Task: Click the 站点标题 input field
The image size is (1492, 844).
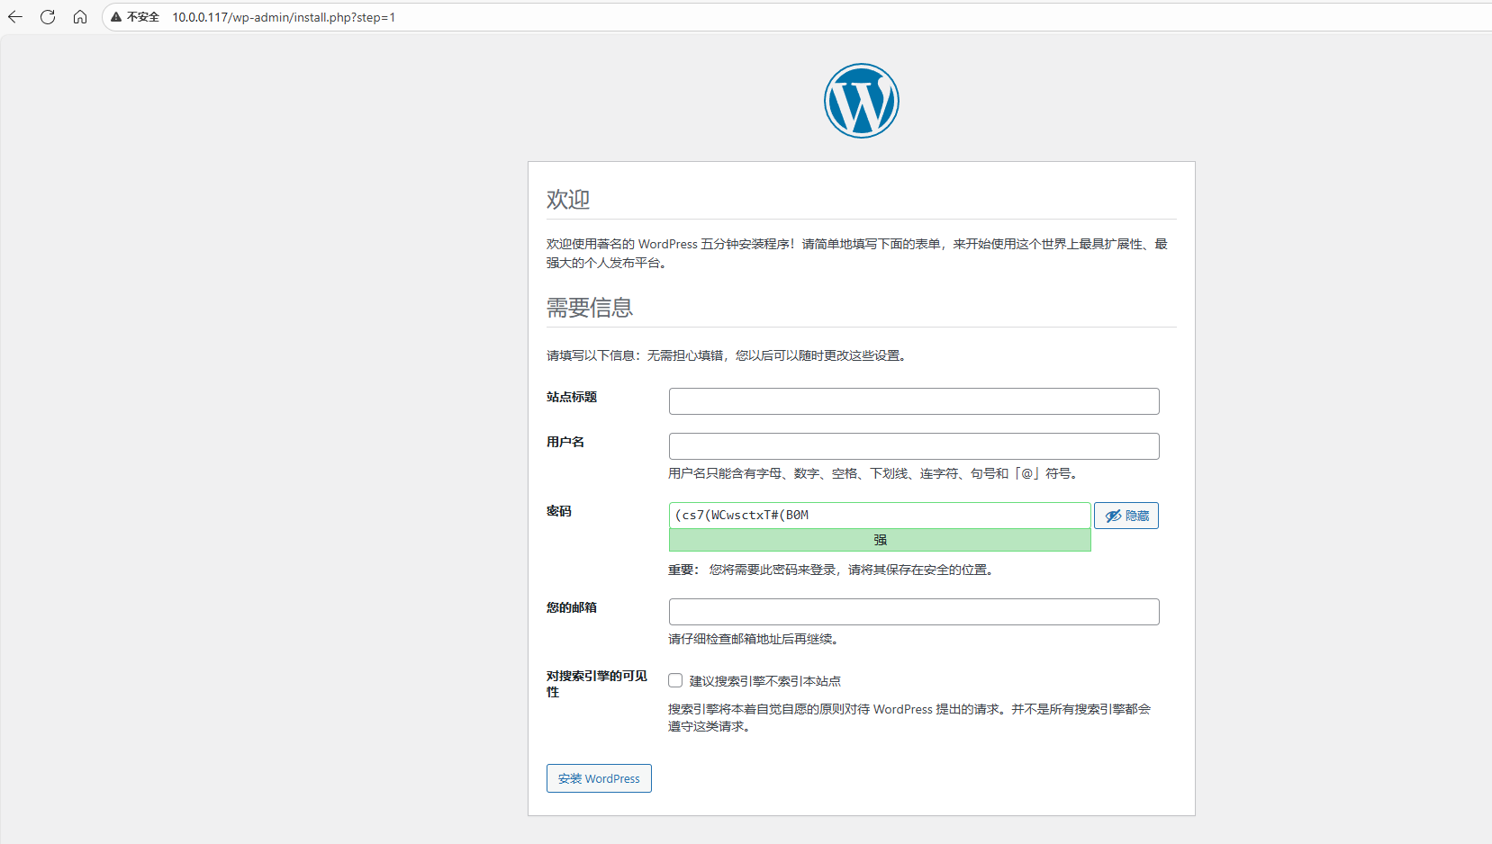Action: click(x=914, y=401)
